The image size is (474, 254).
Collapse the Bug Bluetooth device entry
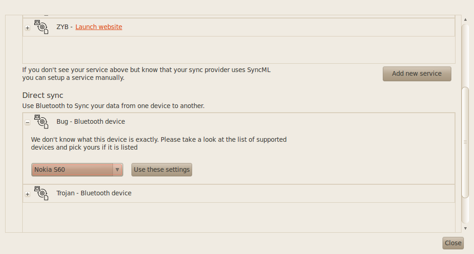pos(27,122)
